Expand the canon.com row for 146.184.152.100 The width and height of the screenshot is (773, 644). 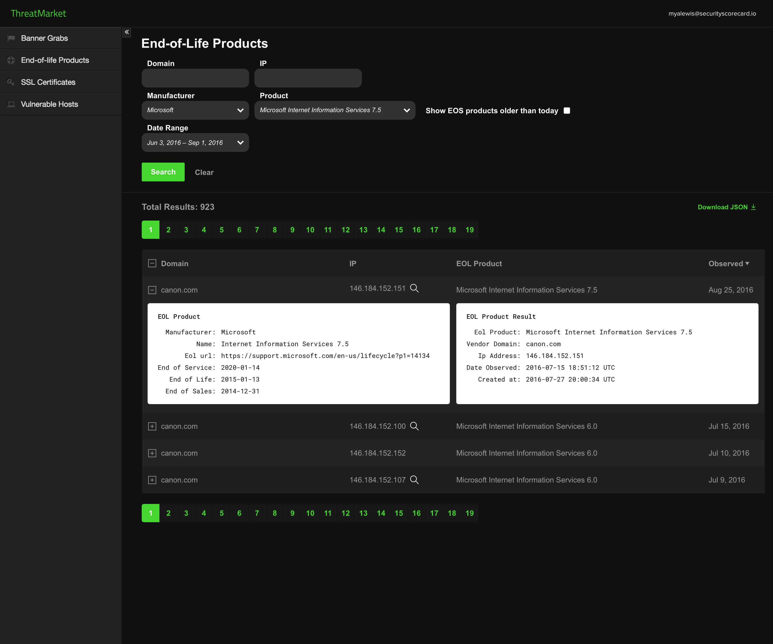click(152, 426)
